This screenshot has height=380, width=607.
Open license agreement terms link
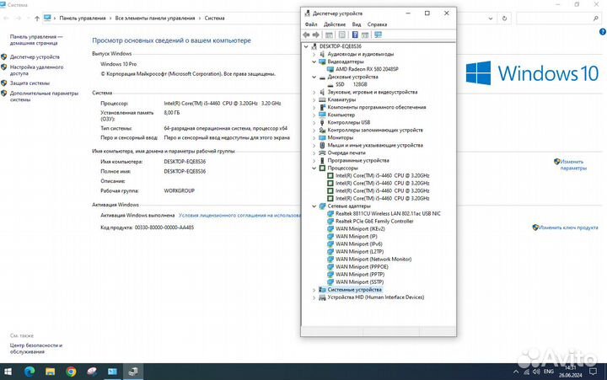pos(239,215)
